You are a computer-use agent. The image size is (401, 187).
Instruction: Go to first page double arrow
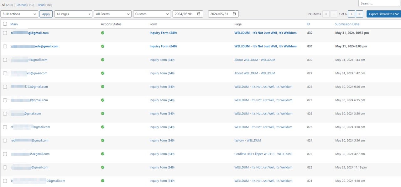coord(326,14)
